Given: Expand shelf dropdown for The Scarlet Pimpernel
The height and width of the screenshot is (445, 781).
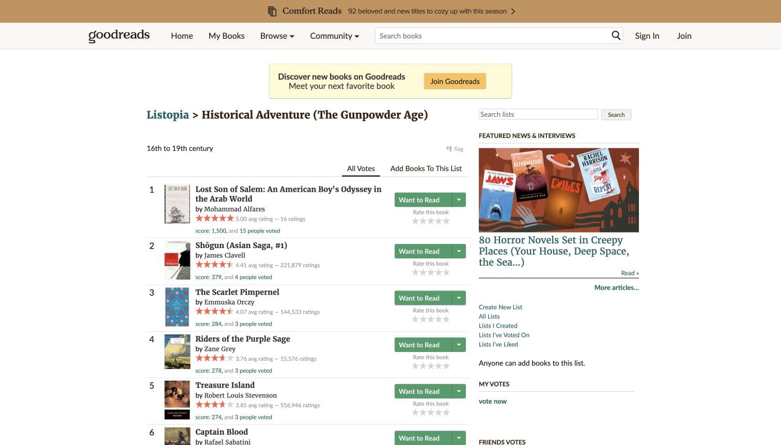Looking at the screenshot, I should (x=459, y=298).
